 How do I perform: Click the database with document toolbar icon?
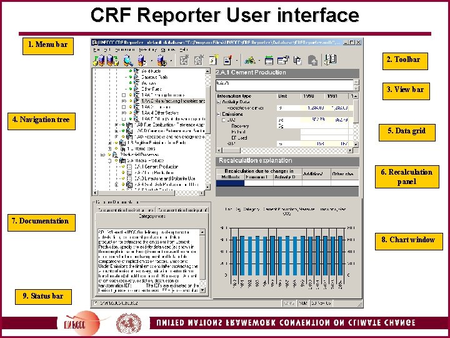point(142,60)
